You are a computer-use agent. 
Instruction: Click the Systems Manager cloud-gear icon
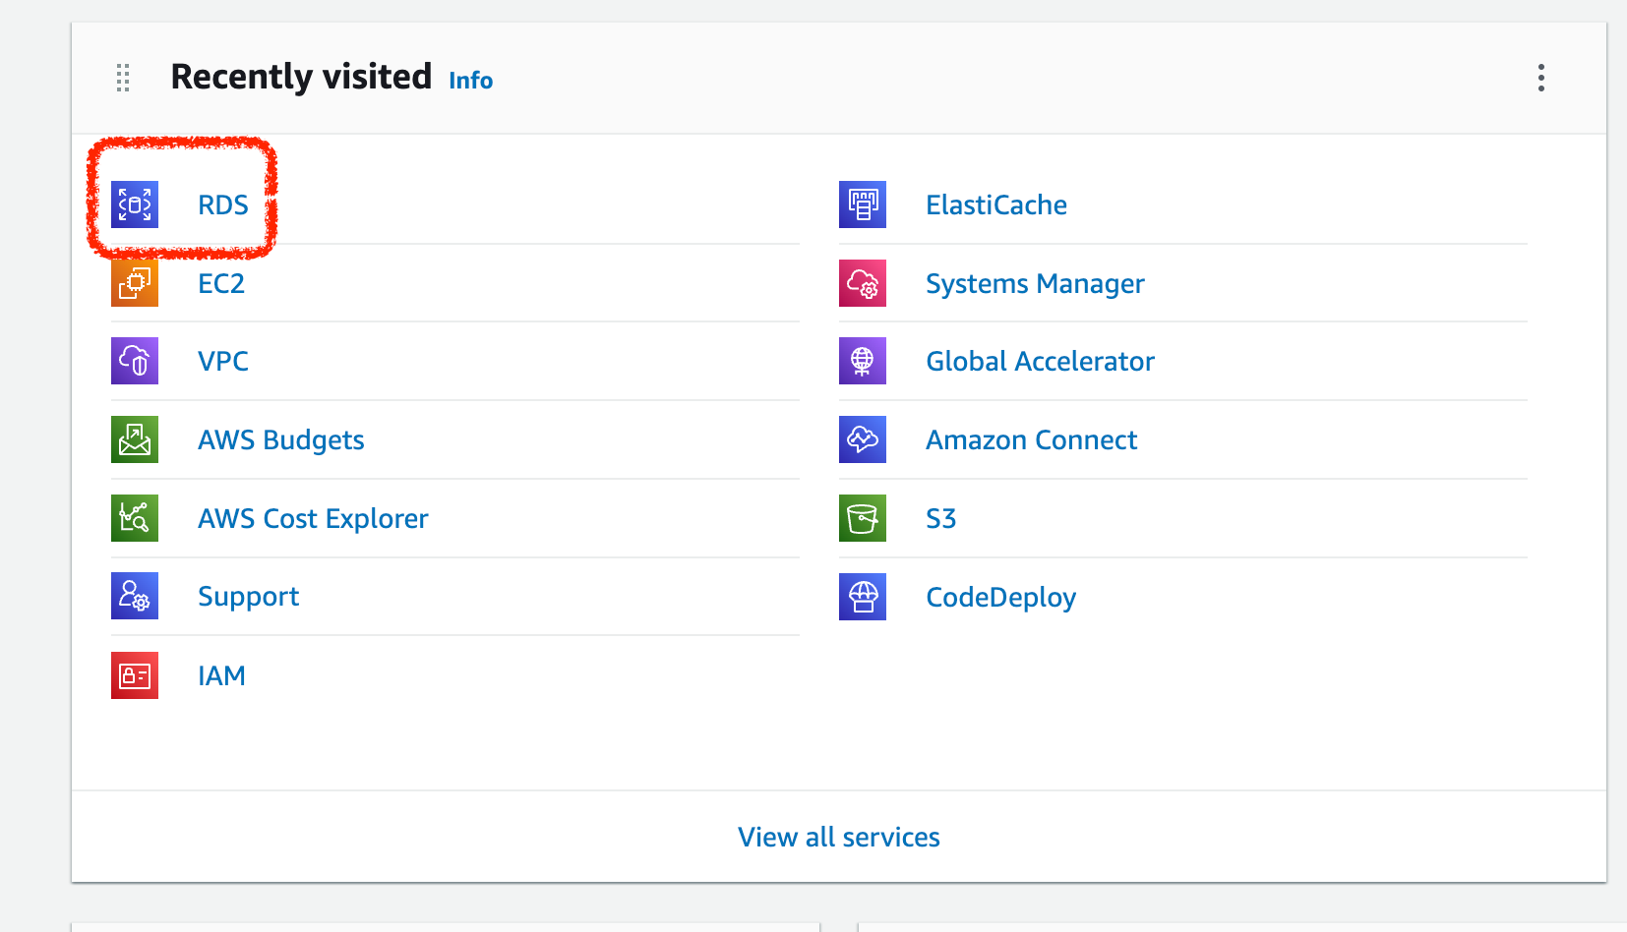tap(863, 283)
